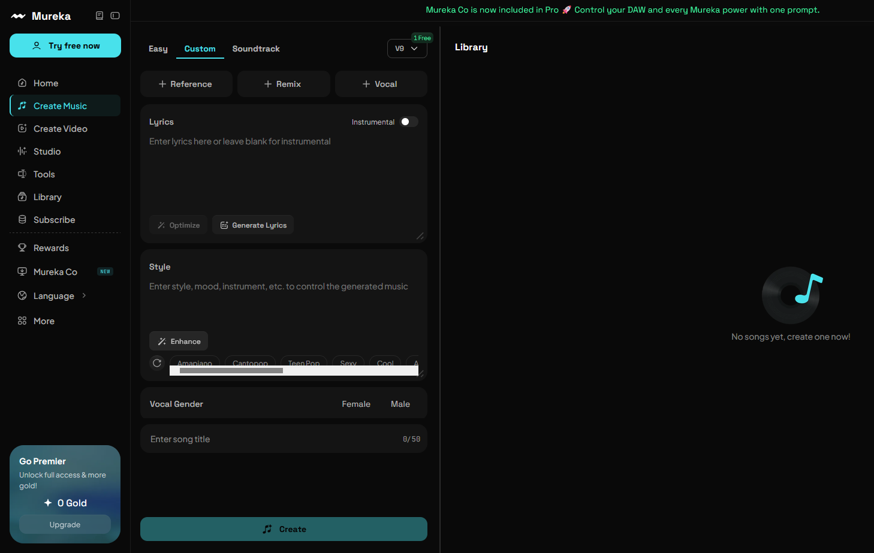Pick the Cool style tag
This screenshot has width=874, height=553.
[x=385, y=361]
